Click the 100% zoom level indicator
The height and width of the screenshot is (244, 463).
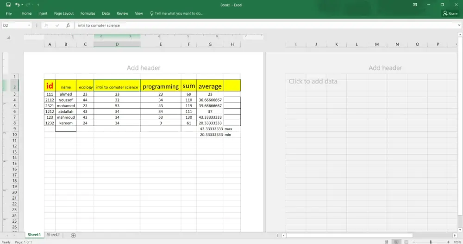(x=457, y=242)
